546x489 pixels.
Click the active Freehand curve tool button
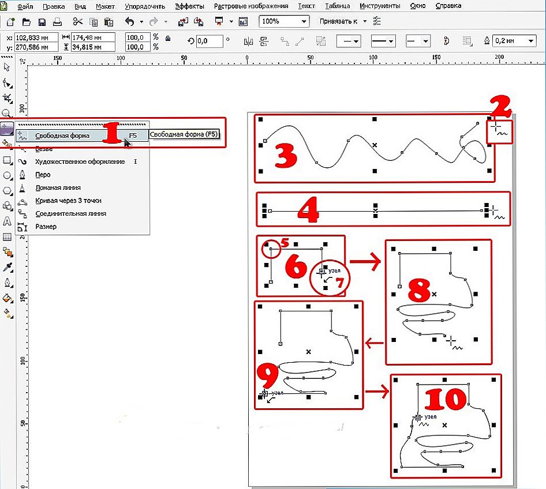[6, 129]
